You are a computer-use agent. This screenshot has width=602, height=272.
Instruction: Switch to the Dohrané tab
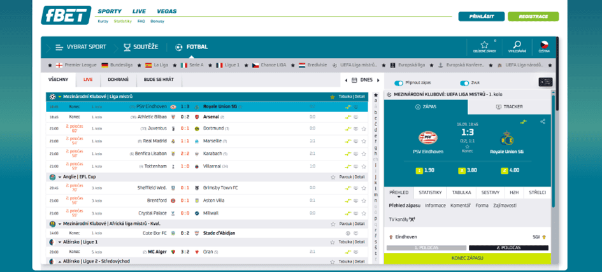(x=120, y=80)
